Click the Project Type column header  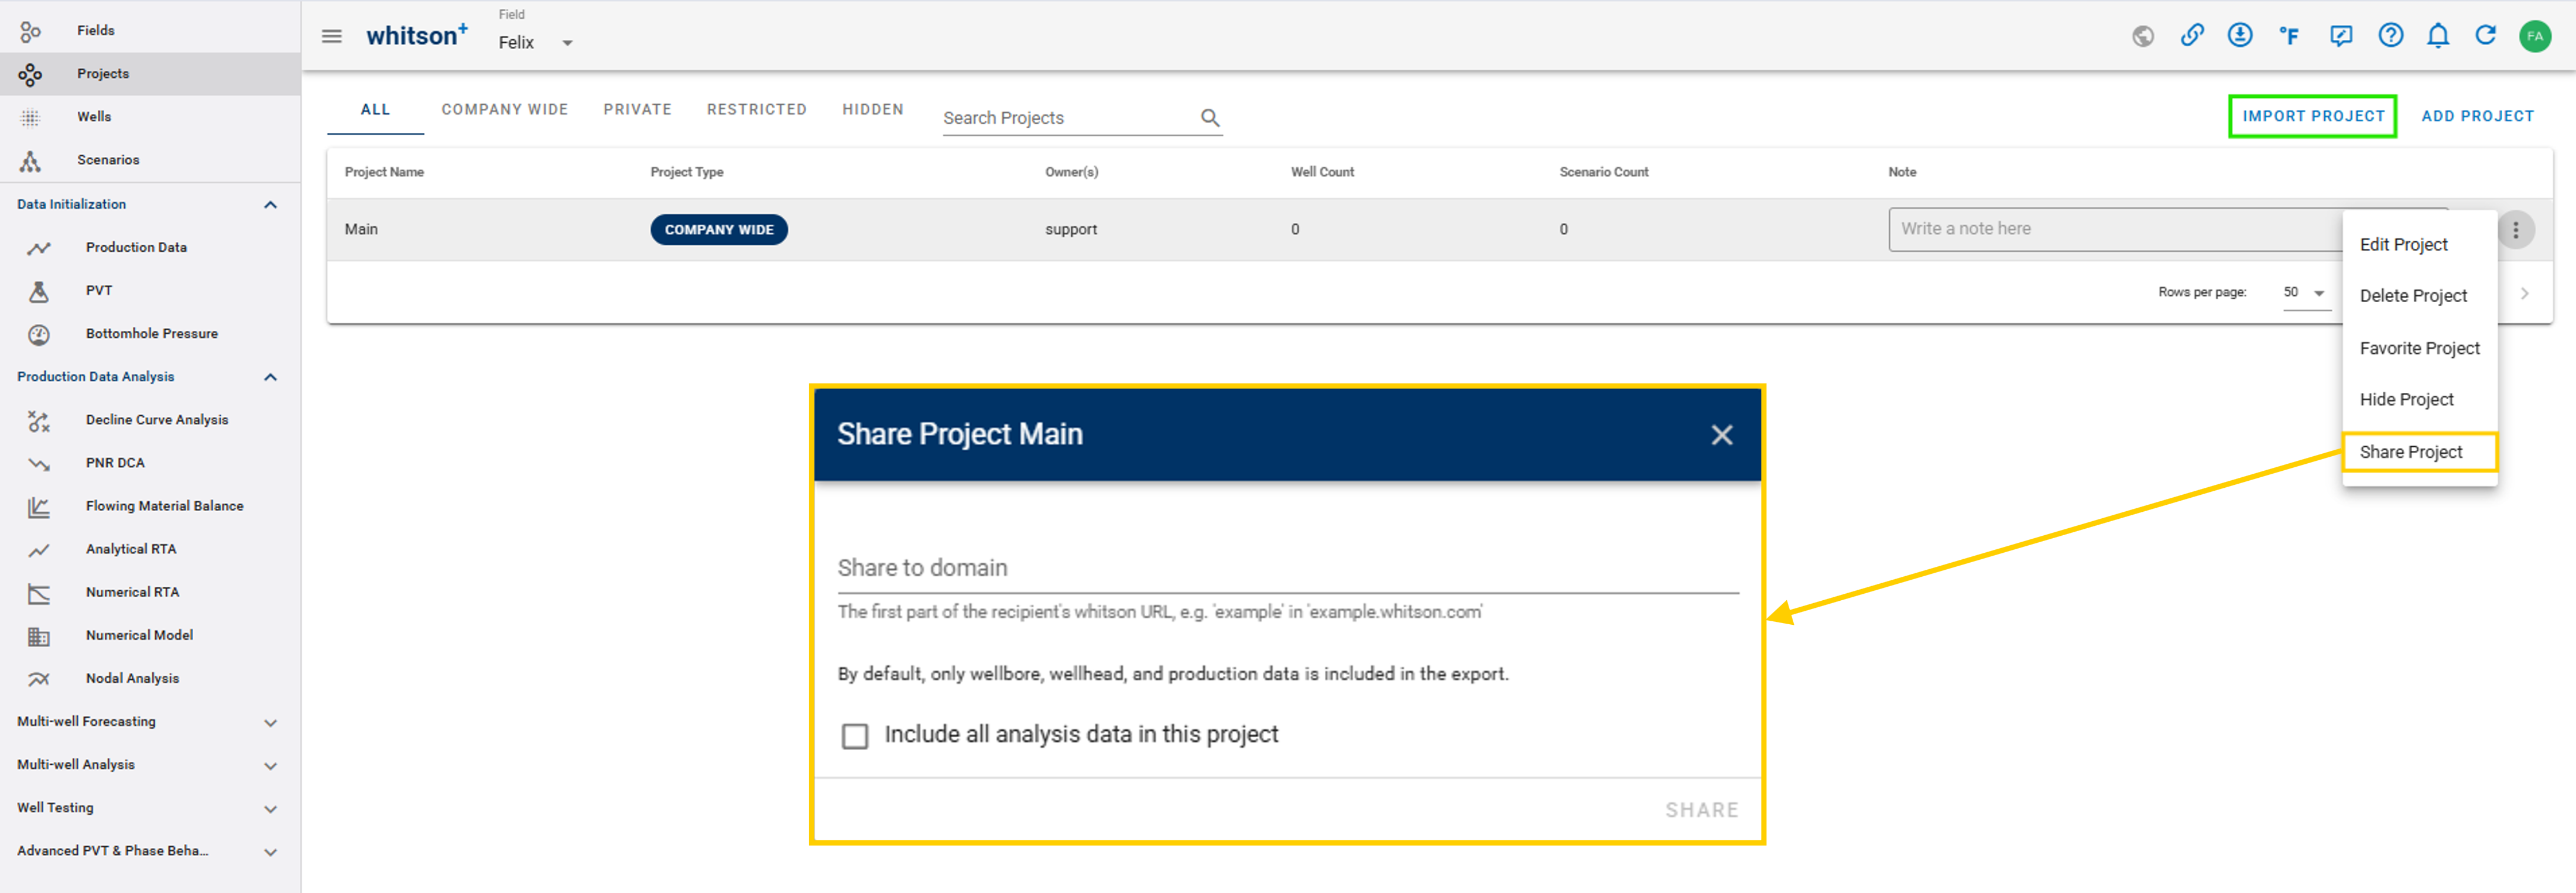tap(687, 172)
